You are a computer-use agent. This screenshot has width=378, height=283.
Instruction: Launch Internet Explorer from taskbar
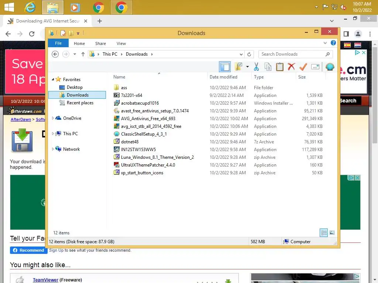[x=30, y=7]
